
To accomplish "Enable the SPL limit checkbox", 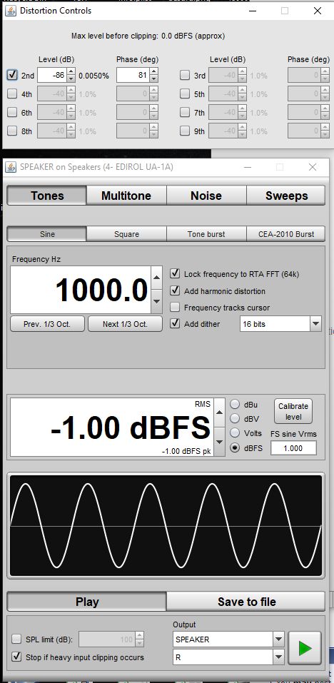I will [x=16, y=639].
